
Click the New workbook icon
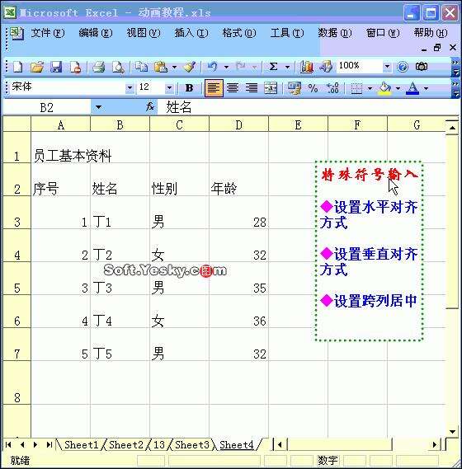pyautogui.click(x=17, y=67)
